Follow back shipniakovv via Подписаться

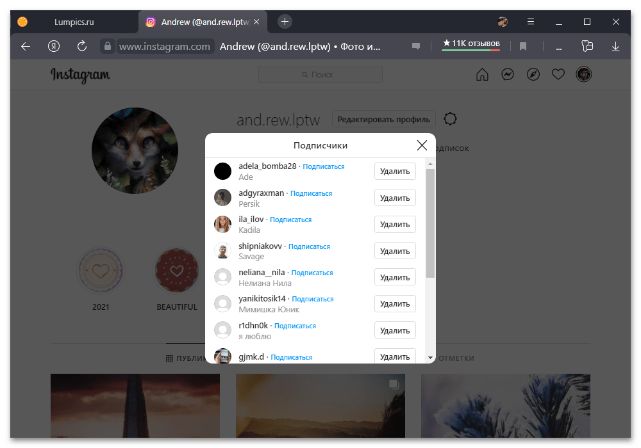[309, 246]
